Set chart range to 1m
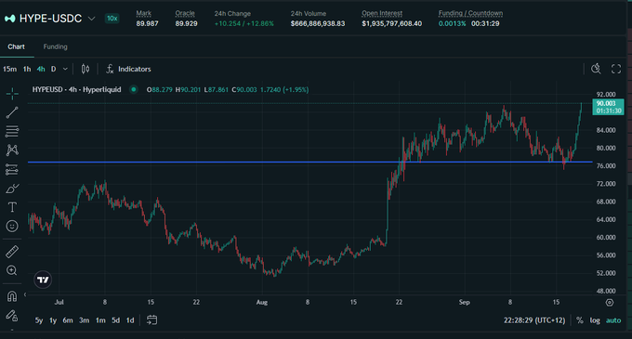 [x=100, y=320]
